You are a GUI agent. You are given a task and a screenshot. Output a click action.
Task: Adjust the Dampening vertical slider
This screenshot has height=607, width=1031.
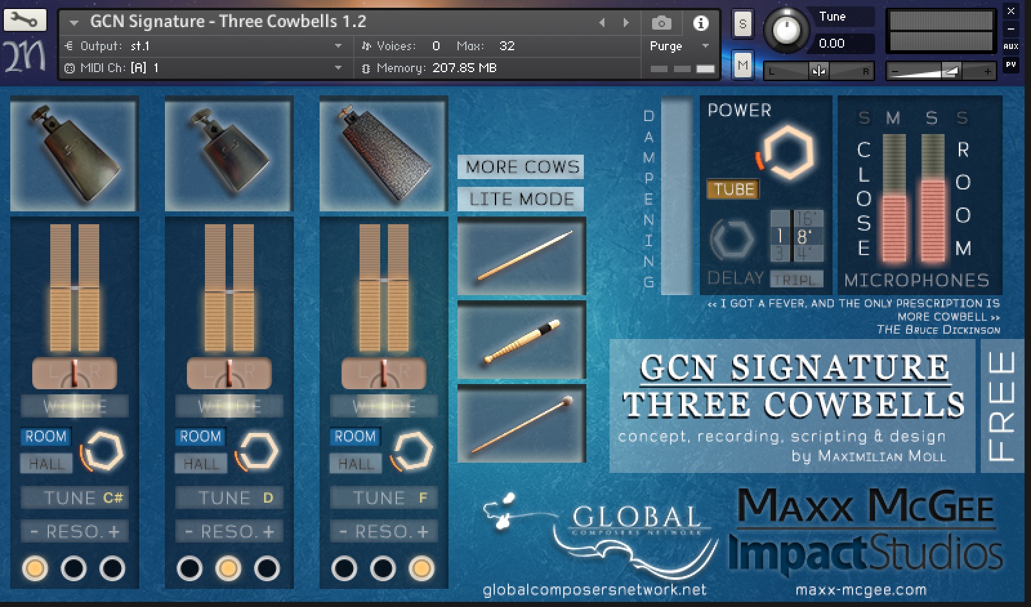click(677, 196)
